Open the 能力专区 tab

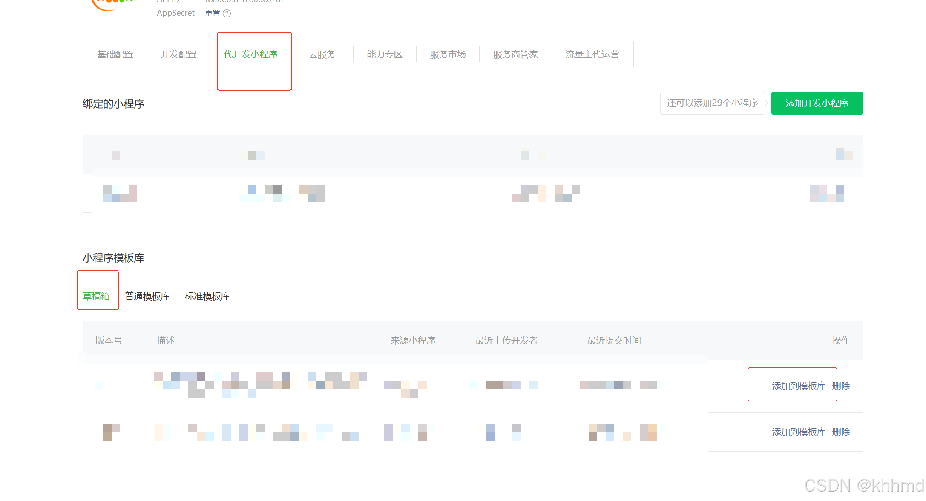click(384, 54)
